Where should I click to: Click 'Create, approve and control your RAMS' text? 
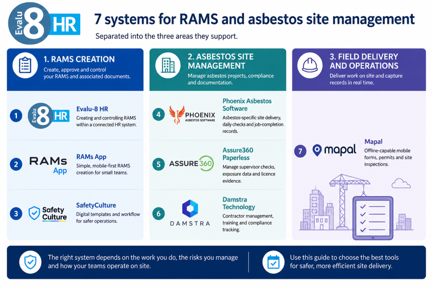(87, 73)
